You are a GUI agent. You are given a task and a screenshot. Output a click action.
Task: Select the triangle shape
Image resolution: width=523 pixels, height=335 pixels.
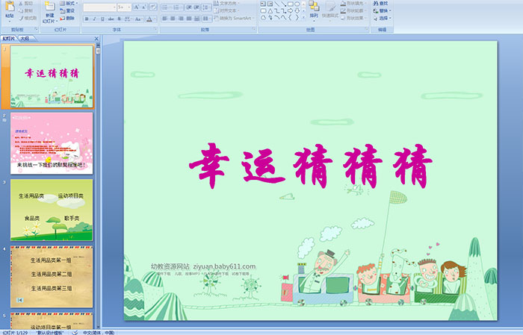pos(270,10)
